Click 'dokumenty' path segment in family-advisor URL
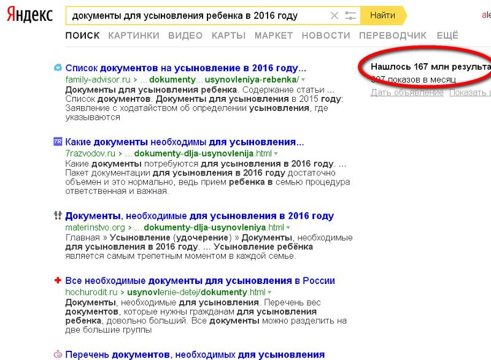Image resolution: width=491 pixels, height=360 pixels. pyautogui.click(x=172, y=80)
